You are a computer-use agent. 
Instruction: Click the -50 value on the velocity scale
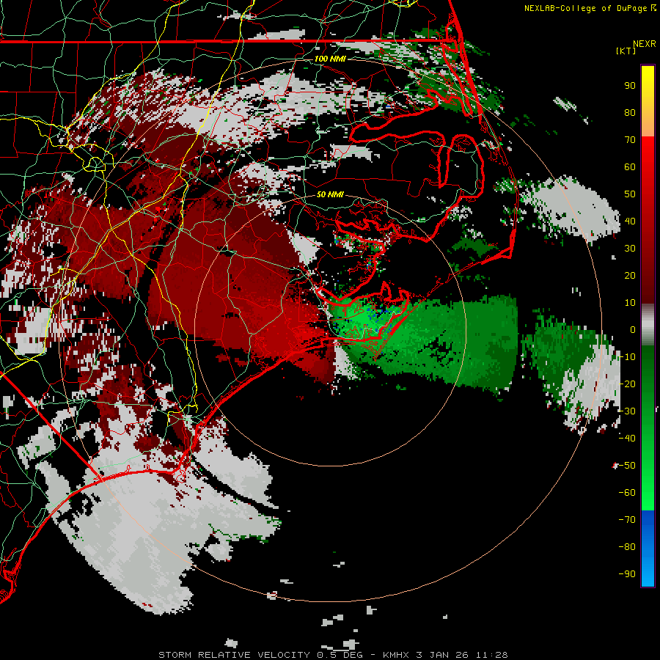[x=627, y=466]
